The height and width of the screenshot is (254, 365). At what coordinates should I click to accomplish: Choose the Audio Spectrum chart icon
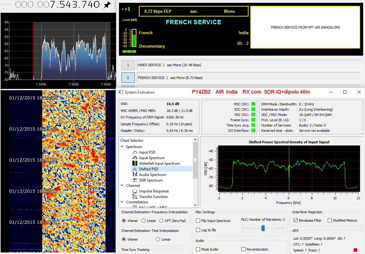tap(135, 175)
